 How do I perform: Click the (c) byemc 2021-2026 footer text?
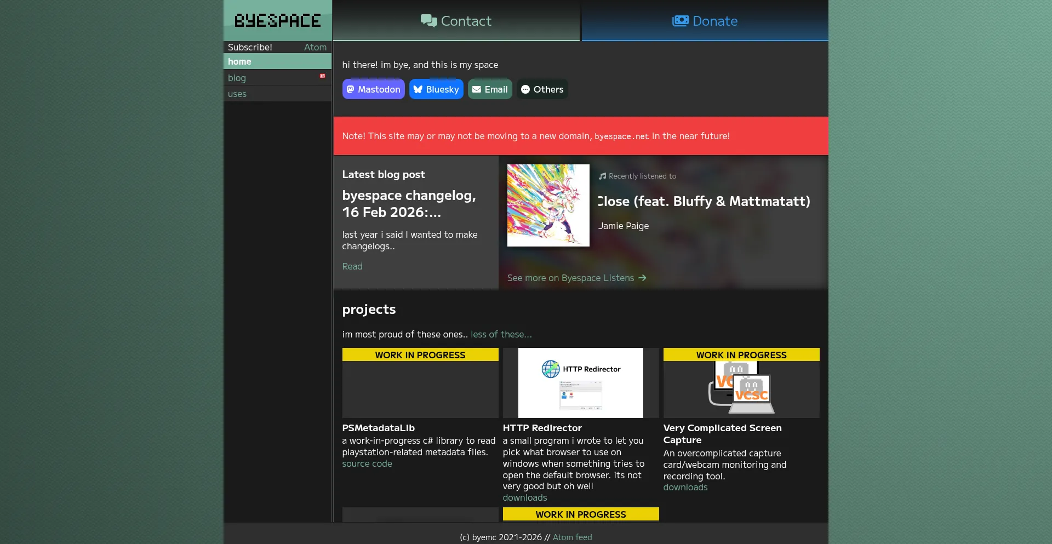pyautogui.click(x=501, y=537)
